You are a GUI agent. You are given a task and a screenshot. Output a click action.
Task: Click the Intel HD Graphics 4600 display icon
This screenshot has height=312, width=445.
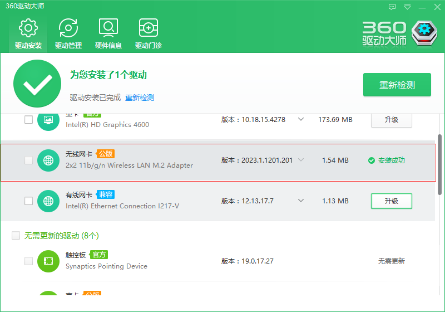(x=48, y=120)
